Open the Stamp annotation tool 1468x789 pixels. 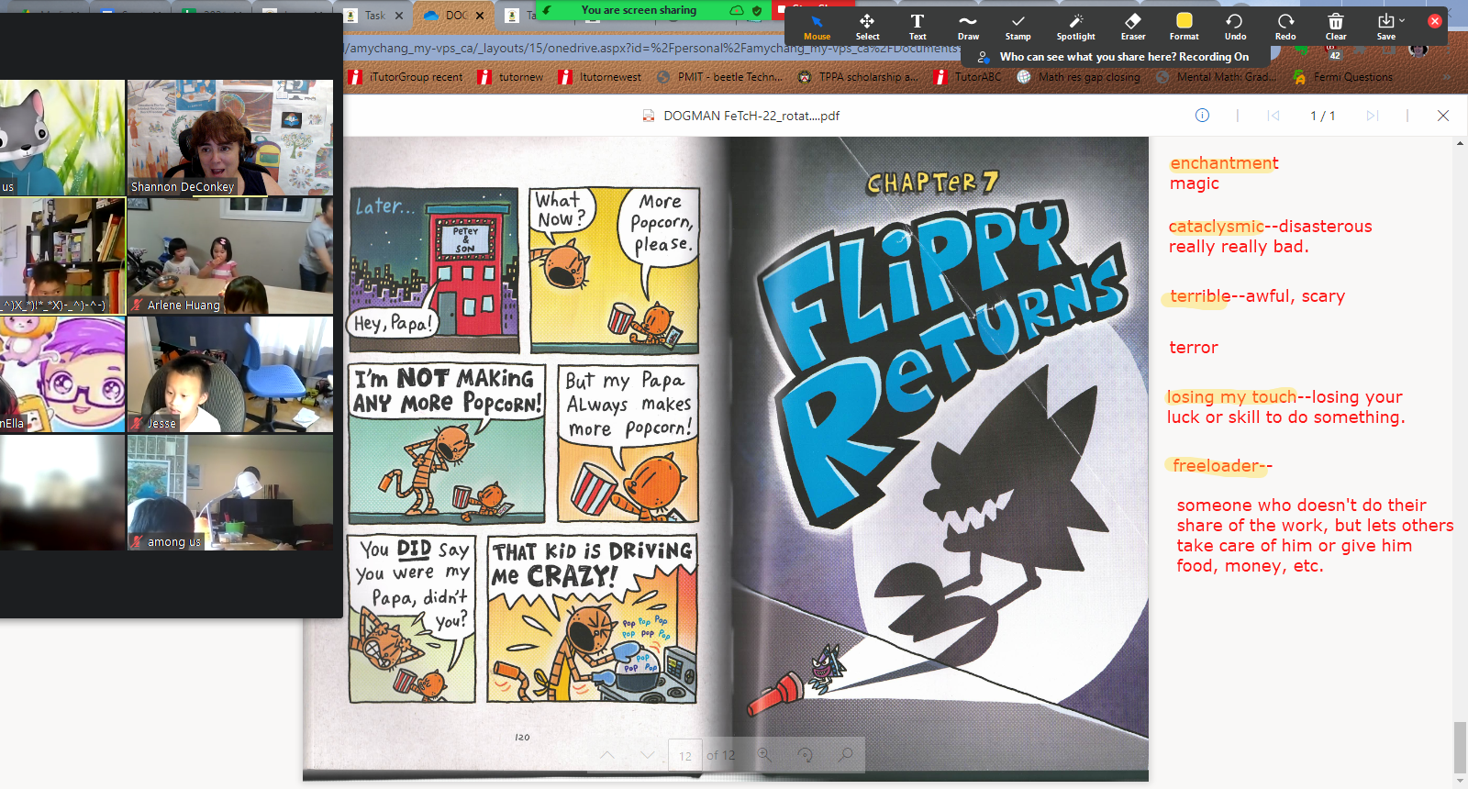(x=1018, y=27)
